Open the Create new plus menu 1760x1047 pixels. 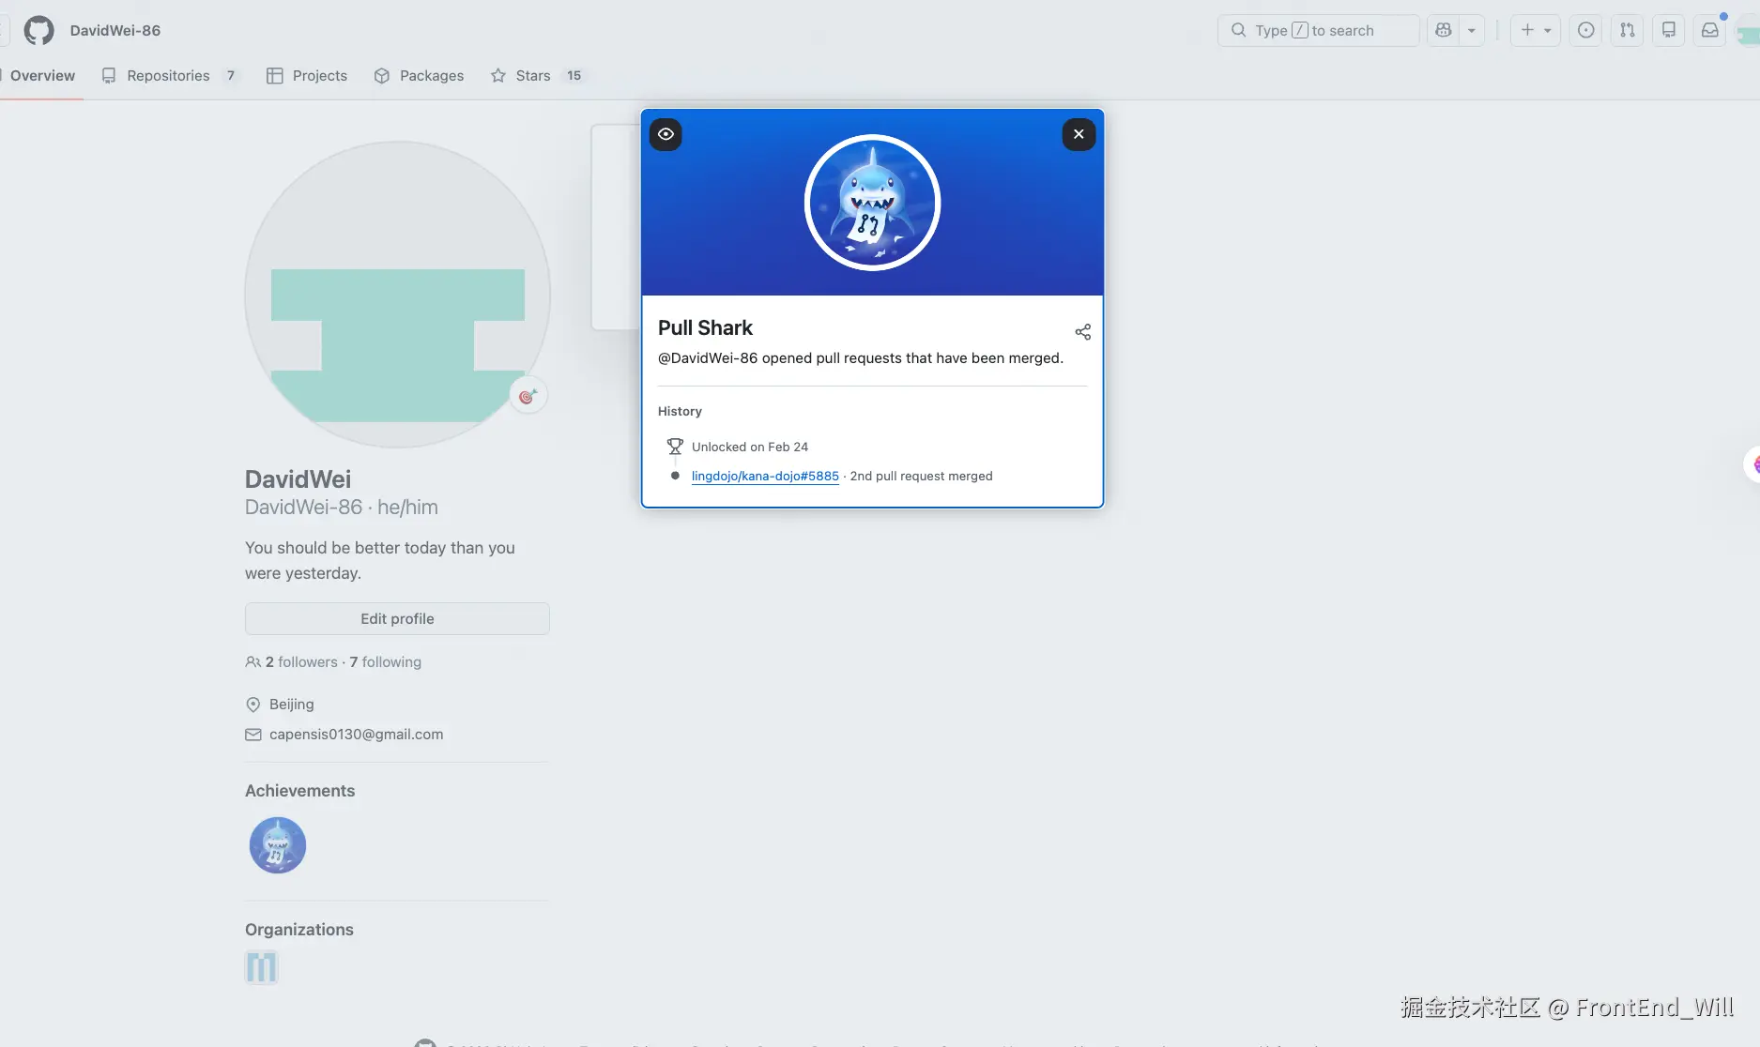click(1536, 30)
